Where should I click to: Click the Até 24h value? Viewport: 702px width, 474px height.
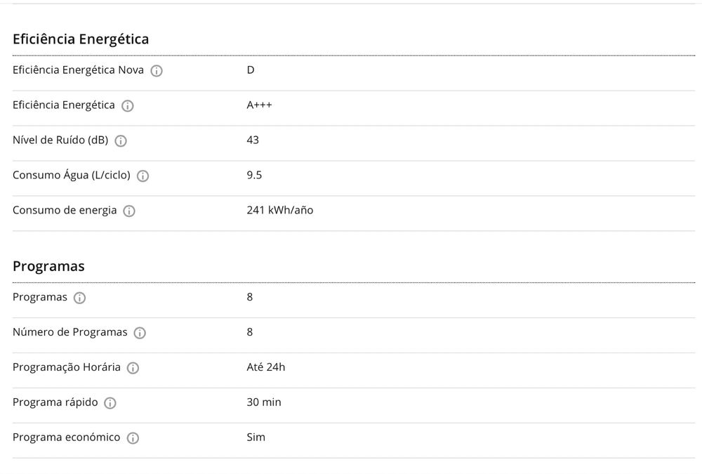(x=265, y=367)
